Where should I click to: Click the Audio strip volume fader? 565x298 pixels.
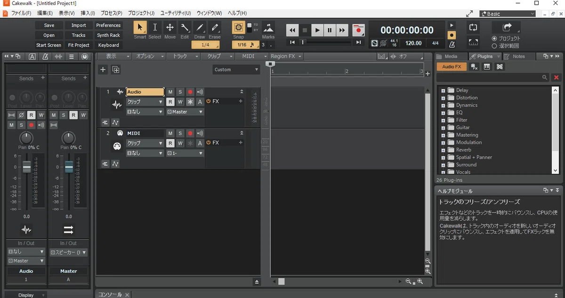pyautogui.click(x=26, y=167)
